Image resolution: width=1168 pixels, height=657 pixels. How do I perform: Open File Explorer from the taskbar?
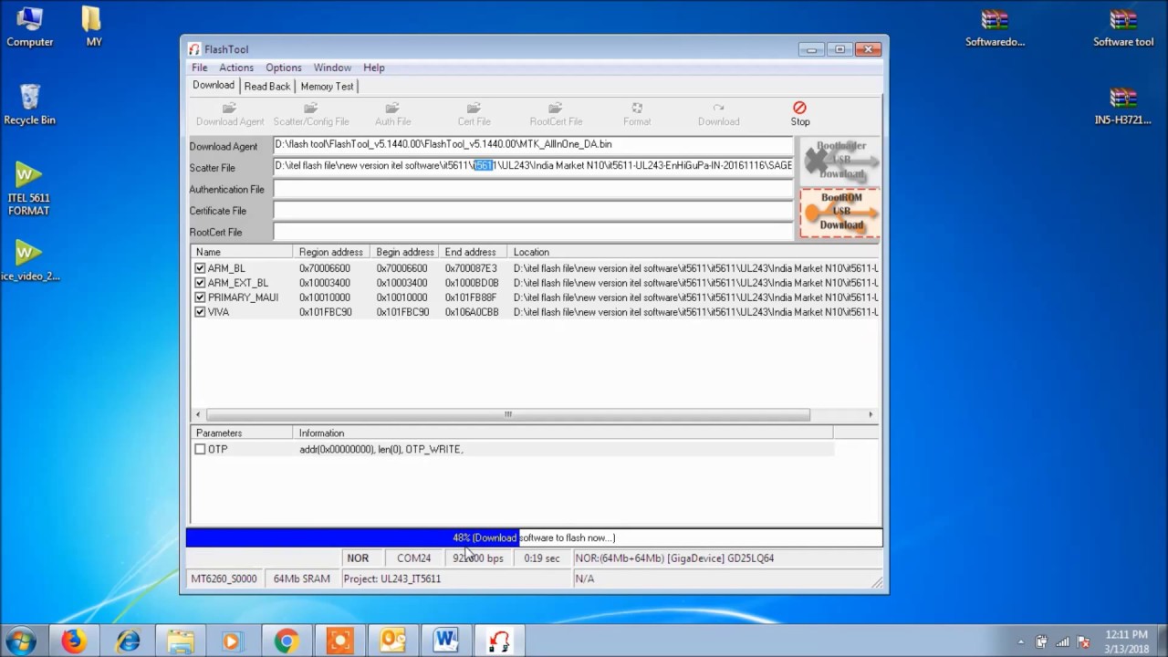[x=180, y=641]
